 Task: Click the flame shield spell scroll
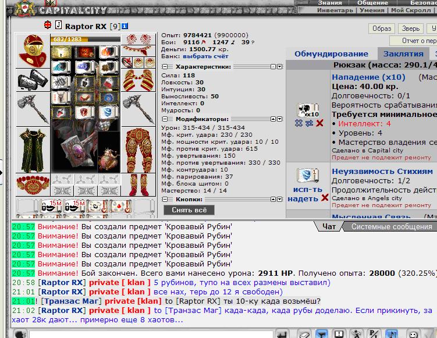pyautogui.click(x=109, y=53)
